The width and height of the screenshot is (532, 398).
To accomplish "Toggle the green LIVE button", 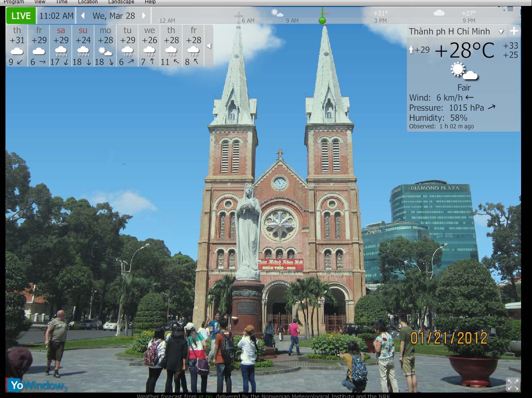I will [x=21, y=16].
